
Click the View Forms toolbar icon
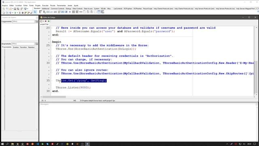tap(6, 13)
